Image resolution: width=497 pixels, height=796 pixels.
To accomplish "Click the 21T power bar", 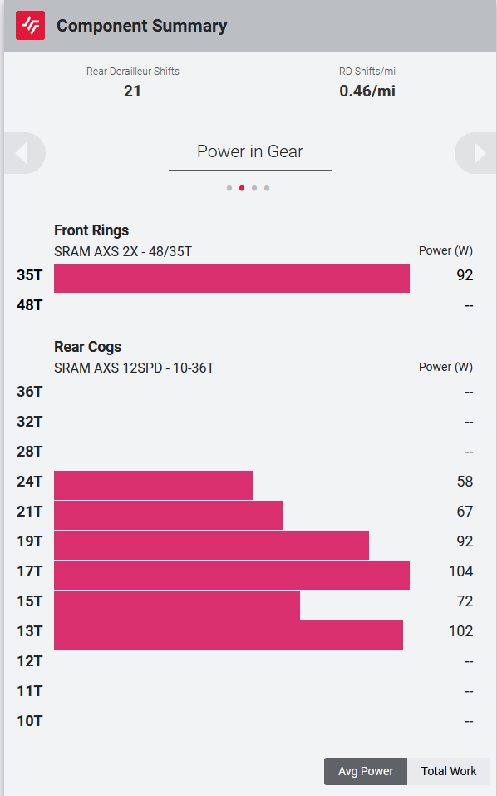I will point(169,515).
